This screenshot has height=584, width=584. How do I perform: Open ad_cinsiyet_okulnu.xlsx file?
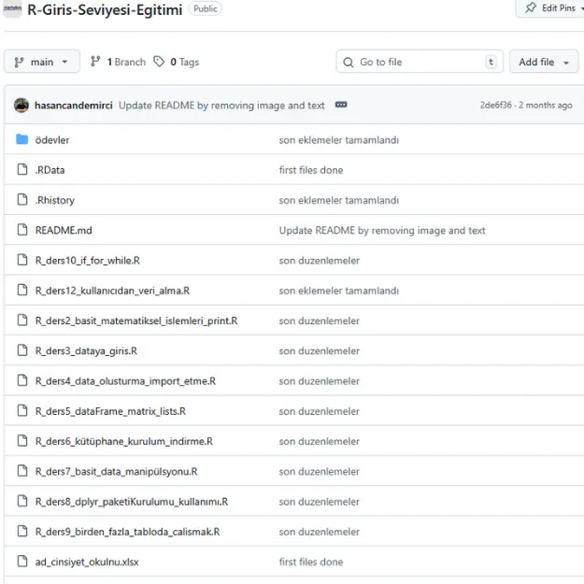coord(87,562)
